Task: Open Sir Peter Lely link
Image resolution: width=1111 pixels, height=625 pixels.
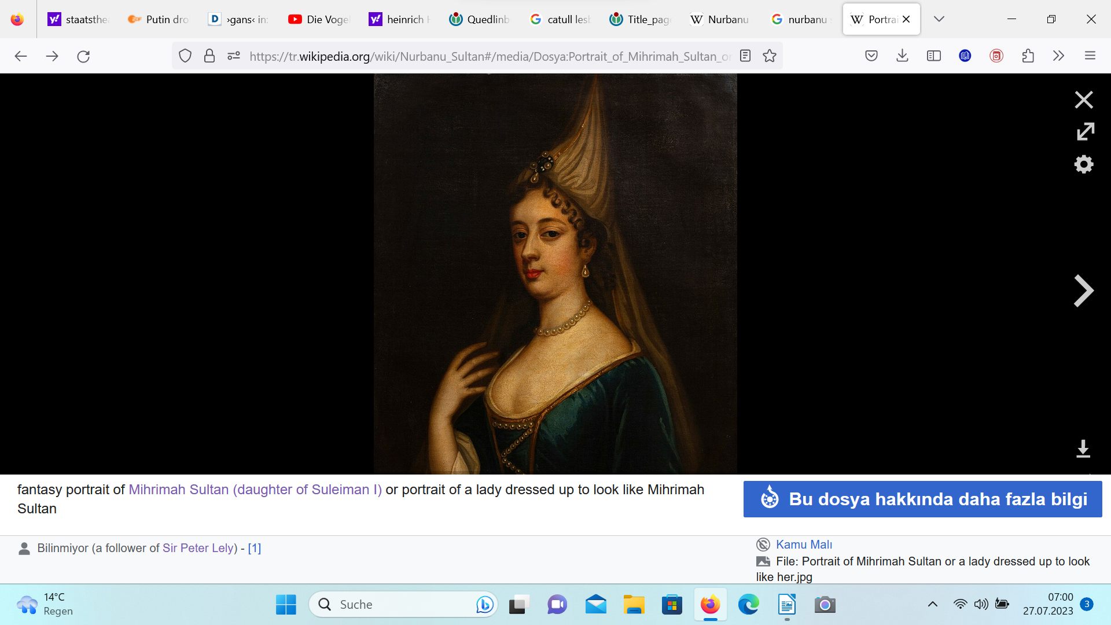Action: 198,548
